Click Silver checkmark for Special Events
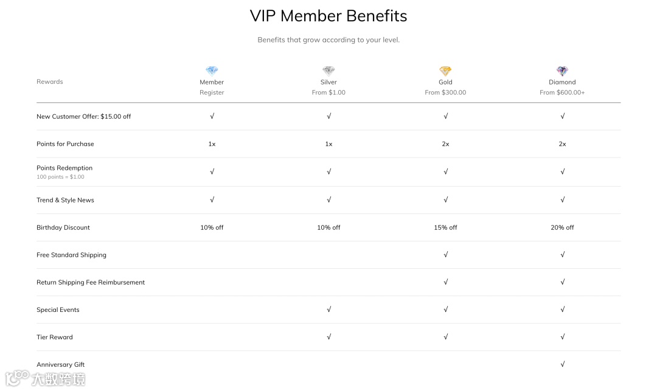Image resolution: width=657 pixels, height=391 pixels. point(328,310)
